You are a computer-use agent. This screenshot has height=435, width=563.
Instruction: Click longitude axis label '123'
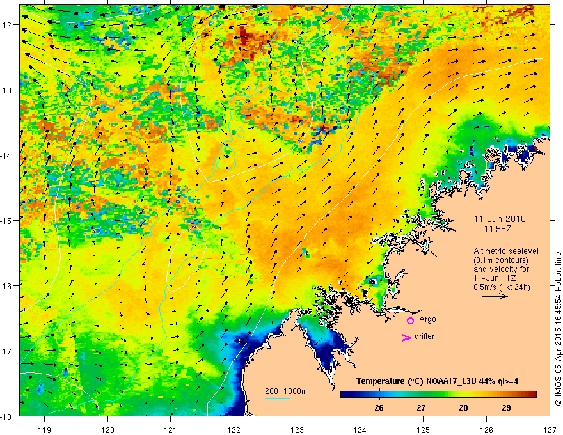[x=297, y=430]
